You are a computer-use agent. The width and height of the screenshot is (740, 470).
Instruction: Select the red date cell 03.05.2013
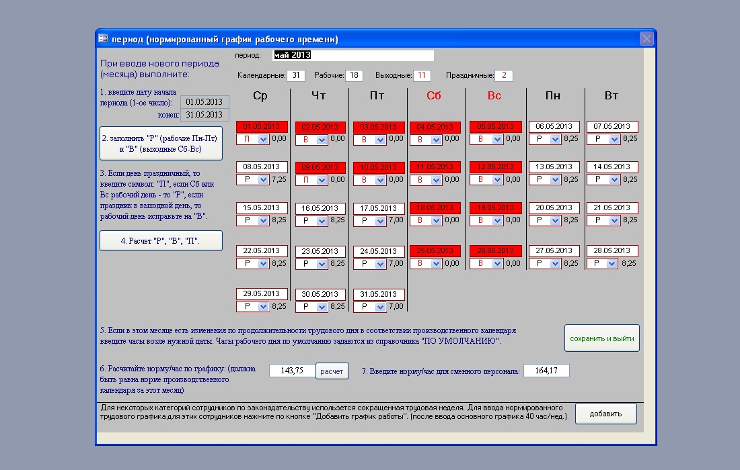point(379,127)
